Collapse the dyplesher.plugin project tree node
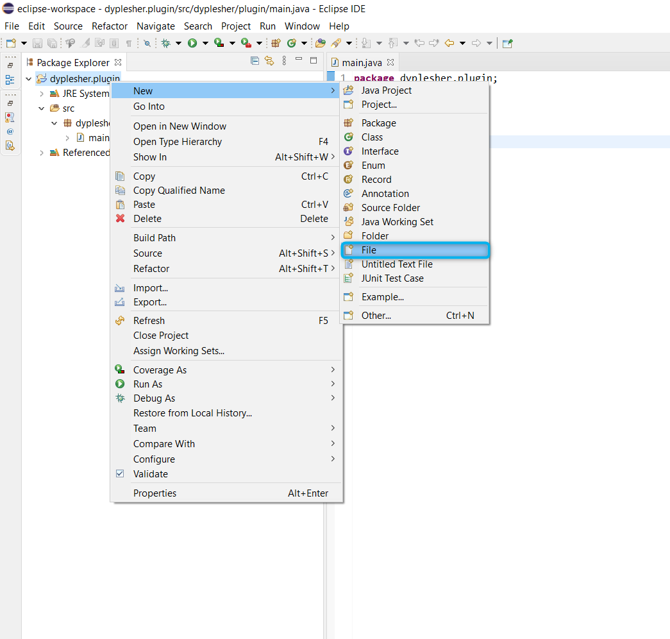The height and width of the screenshot is (639, 670). (29, 79)
